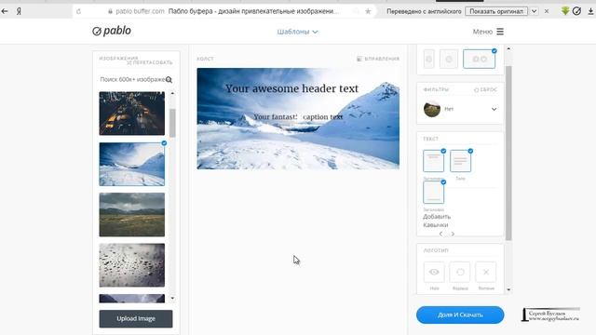Click the Доля и Скачать button
This screenshot has width=596, height=335.
point(460,315)
